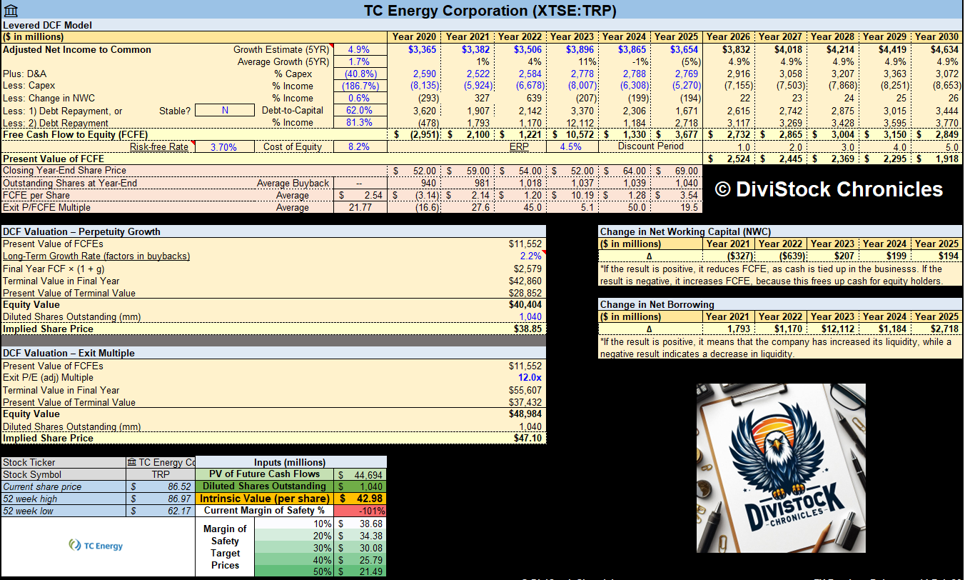This screenshot has height=580, width=965.
Task: Select the Cost of Equity 8.2% cell
Action: [x=359, y=146]
